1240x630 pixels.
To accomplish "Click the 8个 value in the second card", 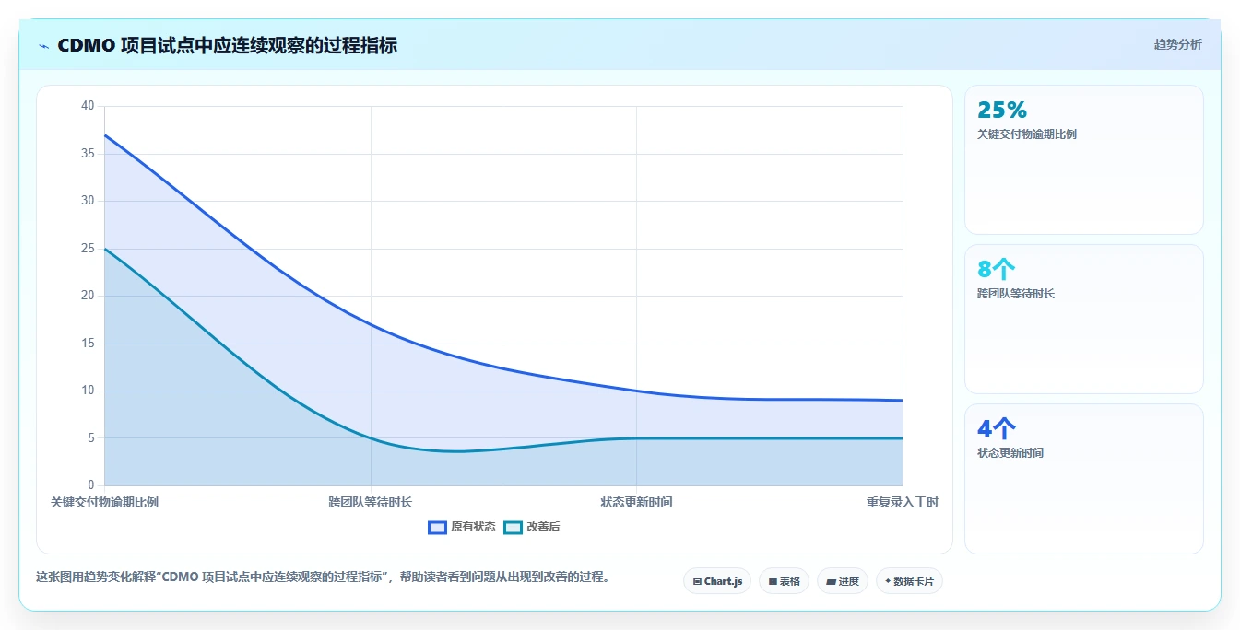I will tap(996, 269).
